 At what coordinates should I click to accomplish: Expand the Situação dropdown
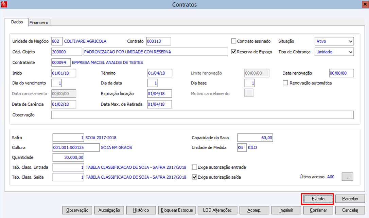tap(334, 41)
